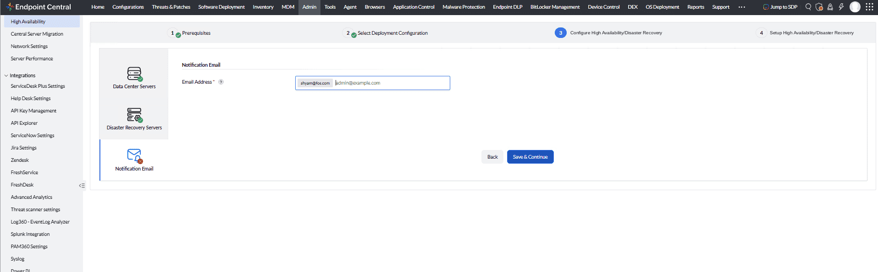Open Endpoint DLP menu

click(x=508, y=7)
